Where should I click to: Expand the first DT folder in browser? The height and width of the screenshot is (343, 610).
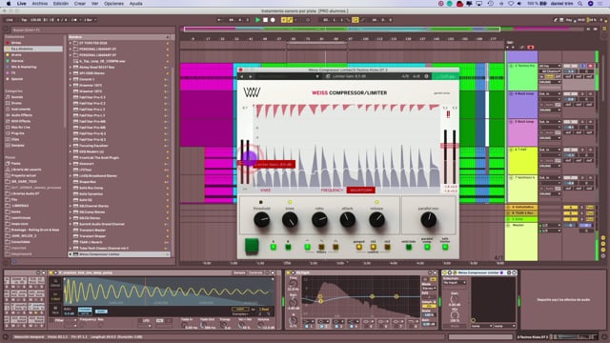71,43
